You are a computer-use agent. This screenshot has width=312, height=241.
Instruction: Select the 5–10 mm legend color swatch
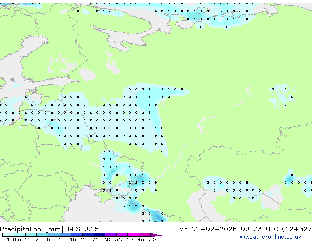pyautogui.click(x=54, y=235)
